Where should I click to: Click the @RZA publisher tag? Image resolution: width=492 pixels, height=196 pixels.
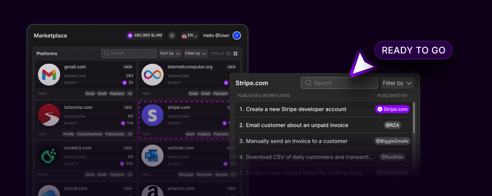pos(392,125)
